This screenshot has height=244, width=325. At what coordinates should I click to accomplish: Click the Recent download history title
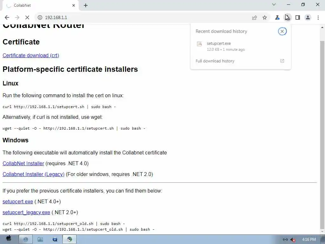tap(221, 31)
